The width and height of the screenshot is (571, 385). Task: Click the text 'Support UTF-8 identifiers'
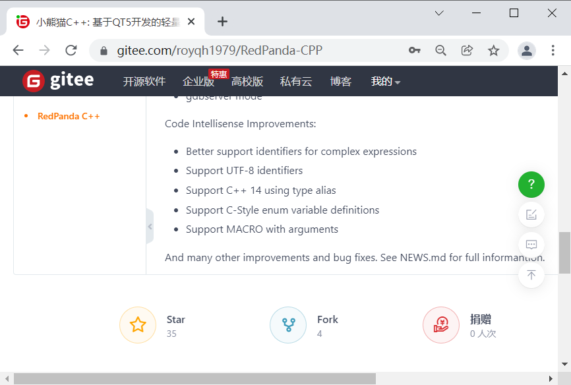coord(245,171)
